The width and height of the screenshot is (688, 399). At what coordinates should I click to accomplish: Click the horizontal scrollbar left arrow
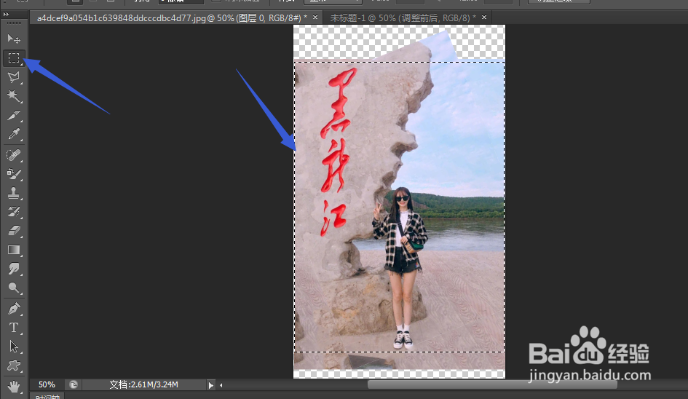[x=221, y=385]
